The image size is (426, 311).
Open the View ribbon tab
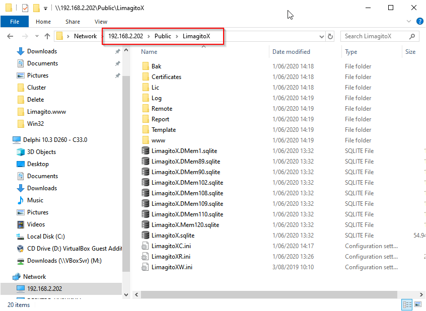tap(101, 22)
